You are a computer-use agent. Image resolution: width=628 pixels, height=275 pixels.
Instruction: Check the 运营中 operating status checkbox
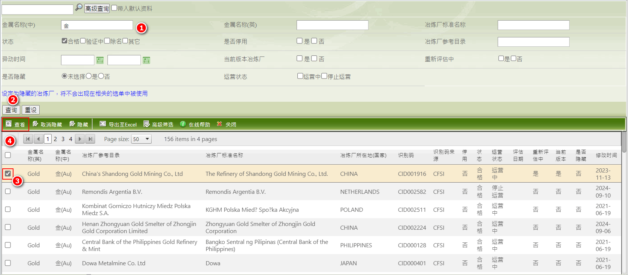pos(300,76)
